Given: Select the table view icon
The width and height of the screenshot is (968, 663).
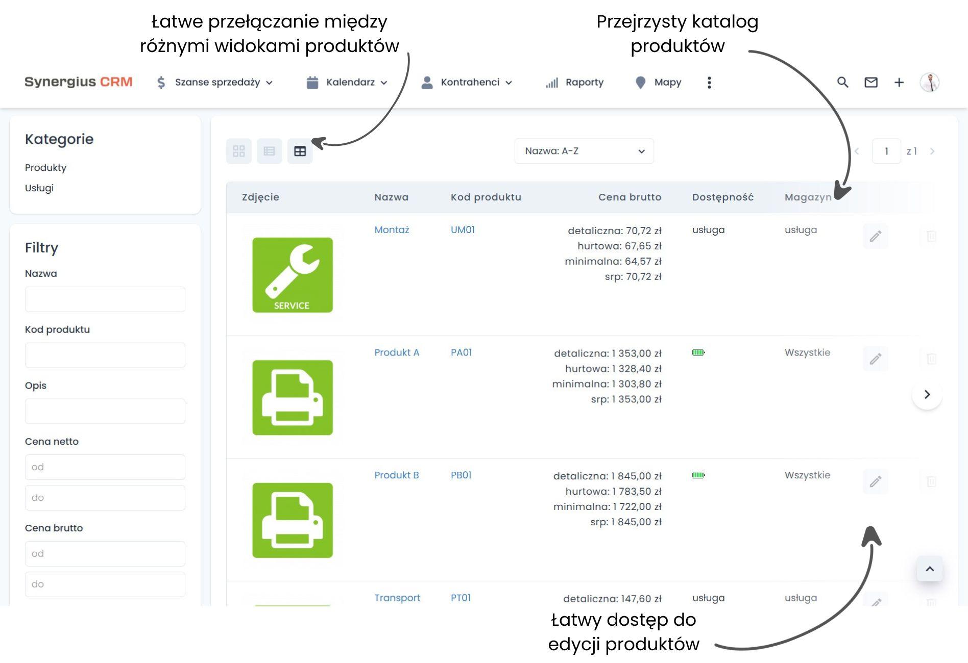Looking at the screenshot, I should (300, 151).
